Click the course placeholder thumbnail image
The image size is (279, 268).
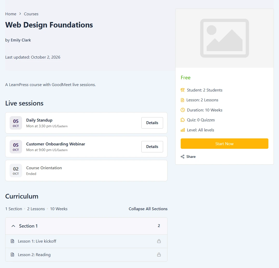(x=224, y=38)
